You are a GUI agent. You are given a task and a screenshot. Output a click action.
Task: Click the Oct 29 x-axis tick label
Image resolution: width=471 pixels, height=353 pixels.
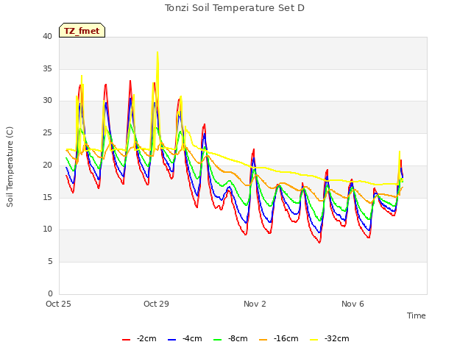coord(156,304)
